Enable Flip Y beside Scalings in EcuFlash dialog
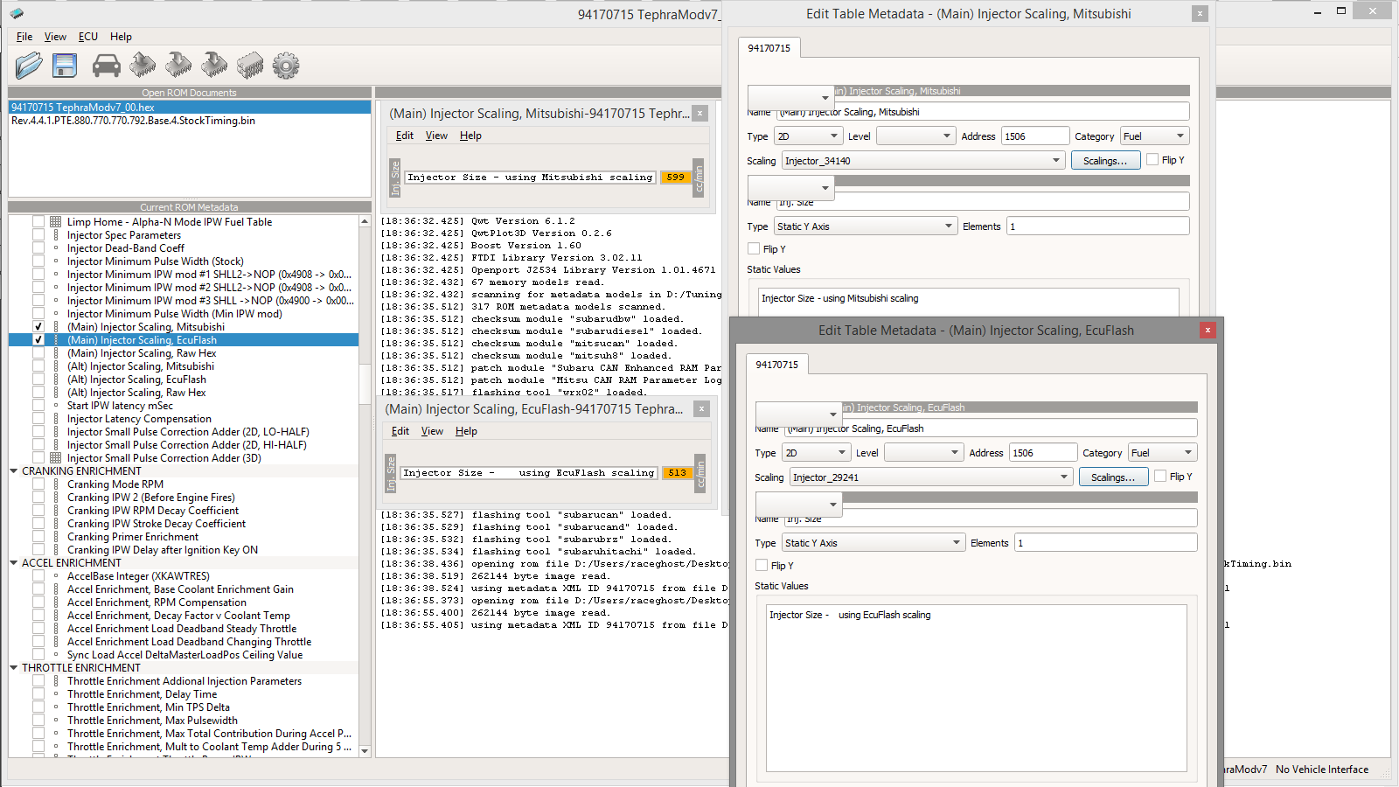Image resolution: width=1399 pixels, height=787 pixels. click(1160, 477)
